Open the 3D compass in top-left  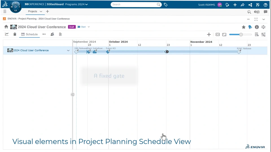point(15,7)
